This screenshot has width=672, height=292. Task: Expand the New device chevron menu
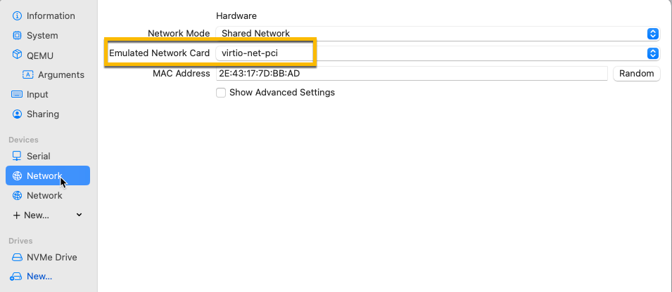[x=79, y=215]
